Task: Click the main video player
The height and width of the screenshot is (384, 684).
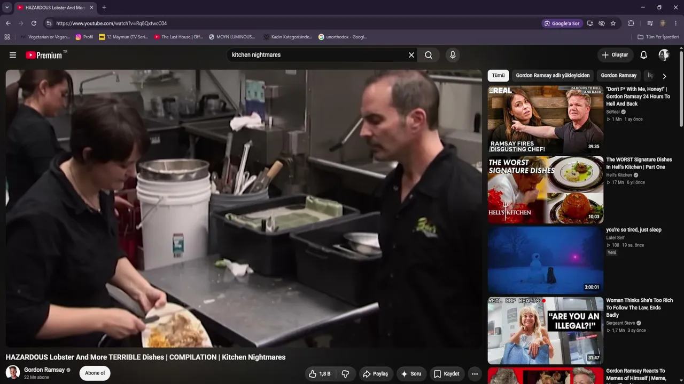Action: [244, 209]
